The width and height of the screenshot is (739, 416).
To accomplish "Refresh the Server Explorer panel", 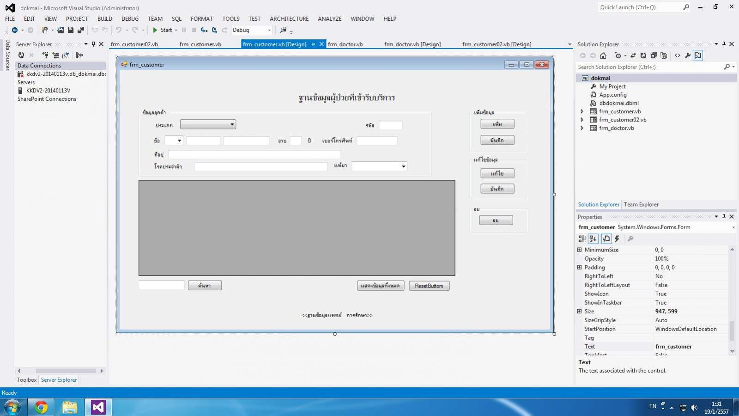I will (21, 55).
